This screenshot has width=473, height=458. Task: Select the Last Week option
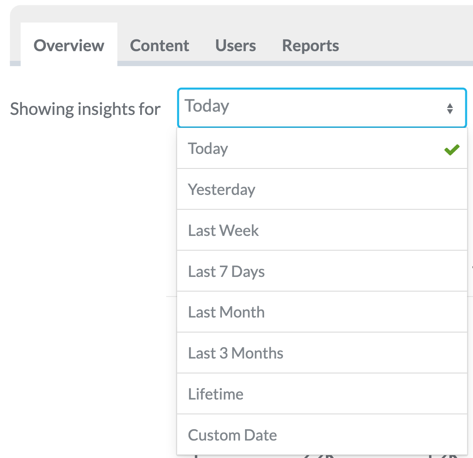point(322,230)
